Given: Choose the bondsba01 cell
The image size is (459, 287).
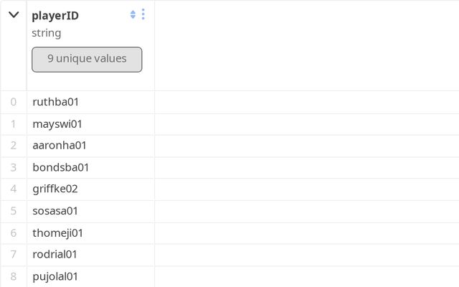Looking at the screenshot, I should coord(61,167).
